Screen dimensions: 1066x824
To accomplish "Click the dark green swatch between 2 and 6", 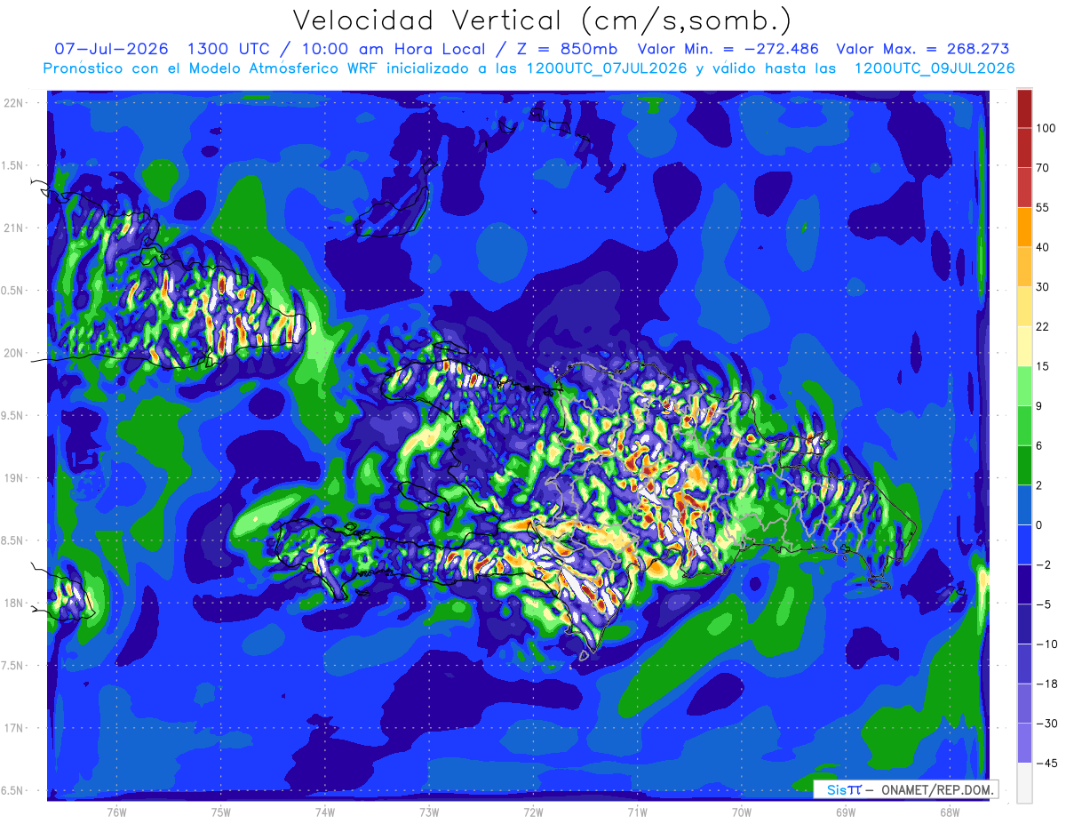I will [x=1024, y=465].
